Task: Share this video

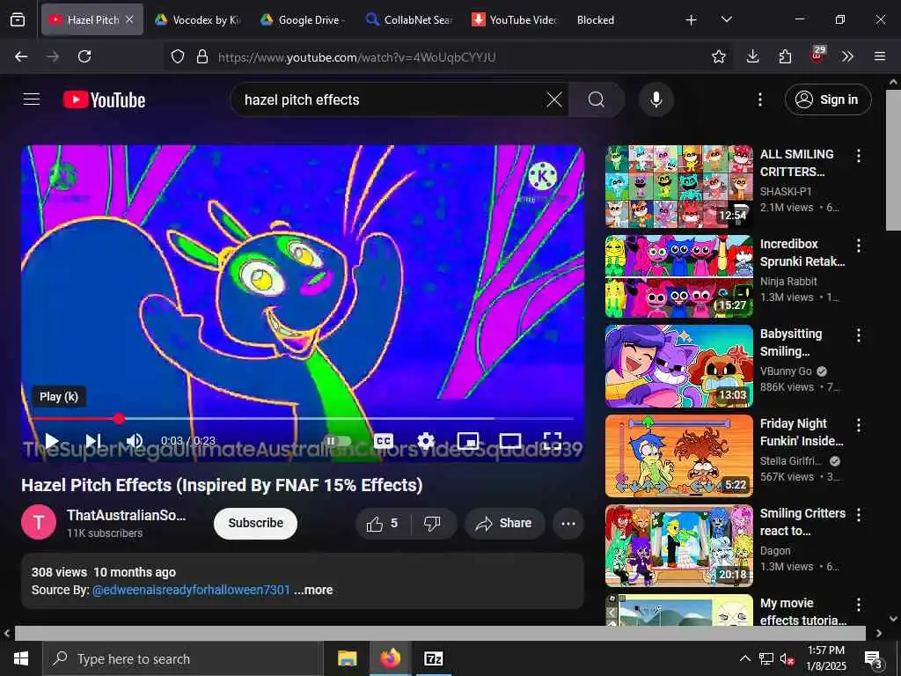Action: click(x=504, y=523)
